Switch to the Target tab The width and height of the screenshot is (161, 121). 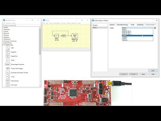tap(132, 25)
